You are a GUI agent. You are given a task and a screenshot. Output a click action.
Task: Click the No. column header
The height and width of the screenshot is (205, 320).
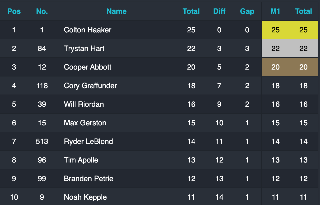click(x=42, y=11)
